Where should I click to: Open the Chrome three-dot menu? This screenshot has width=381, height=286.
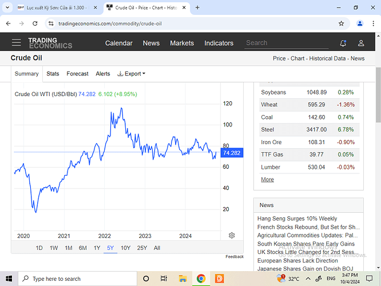coord(373,23)
